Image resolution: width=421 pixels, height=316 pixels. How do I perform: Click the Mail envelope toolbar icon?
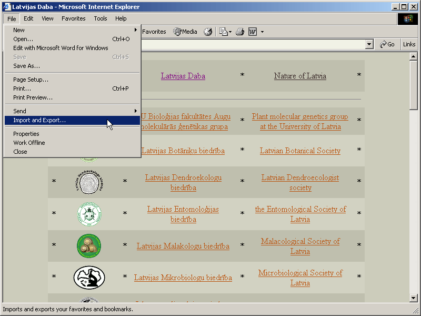223,32
